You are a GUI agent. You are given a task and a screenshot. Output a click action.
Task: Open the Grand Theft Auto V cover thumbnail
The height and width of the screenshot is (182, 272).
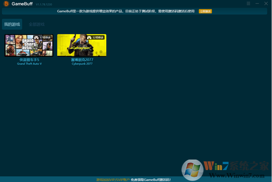[x=29, y=45]
